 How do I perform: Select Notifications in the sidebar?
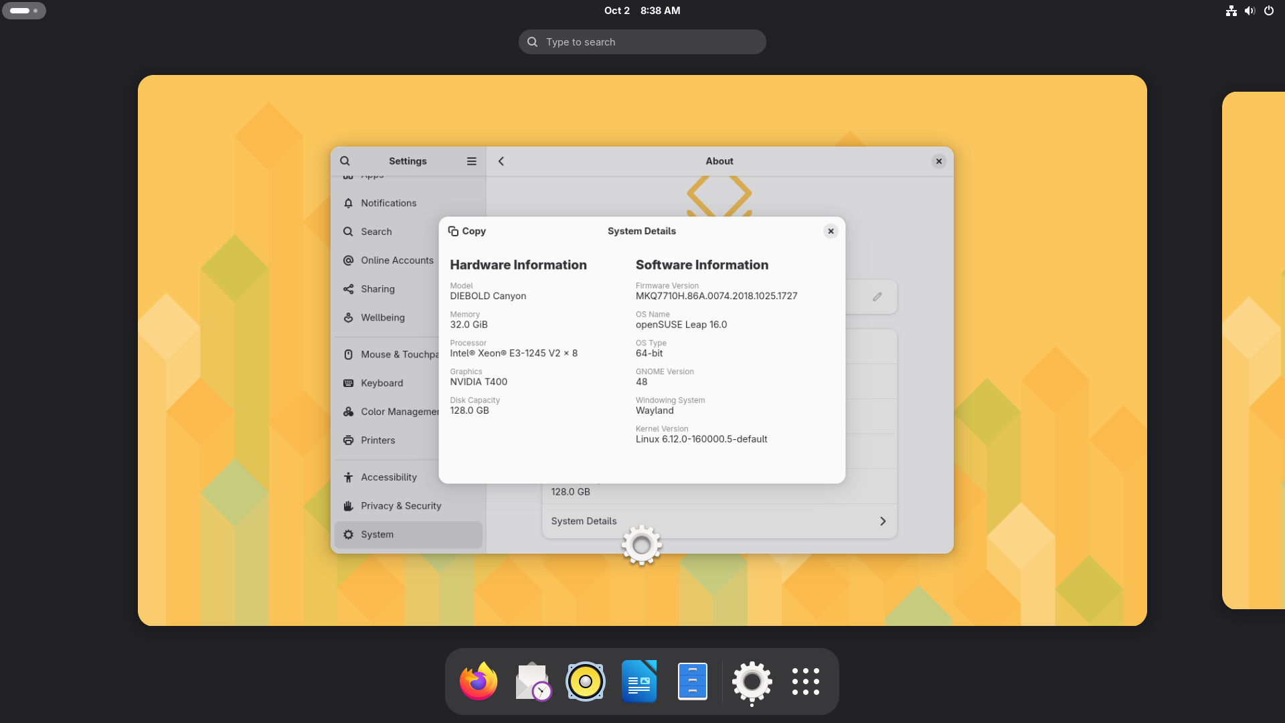click(x=388, y=203)
